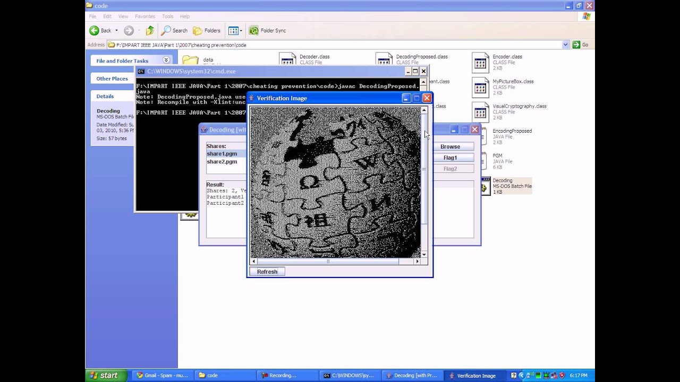
Task: Click the Back navigation arrow icon
Action: 95,31
